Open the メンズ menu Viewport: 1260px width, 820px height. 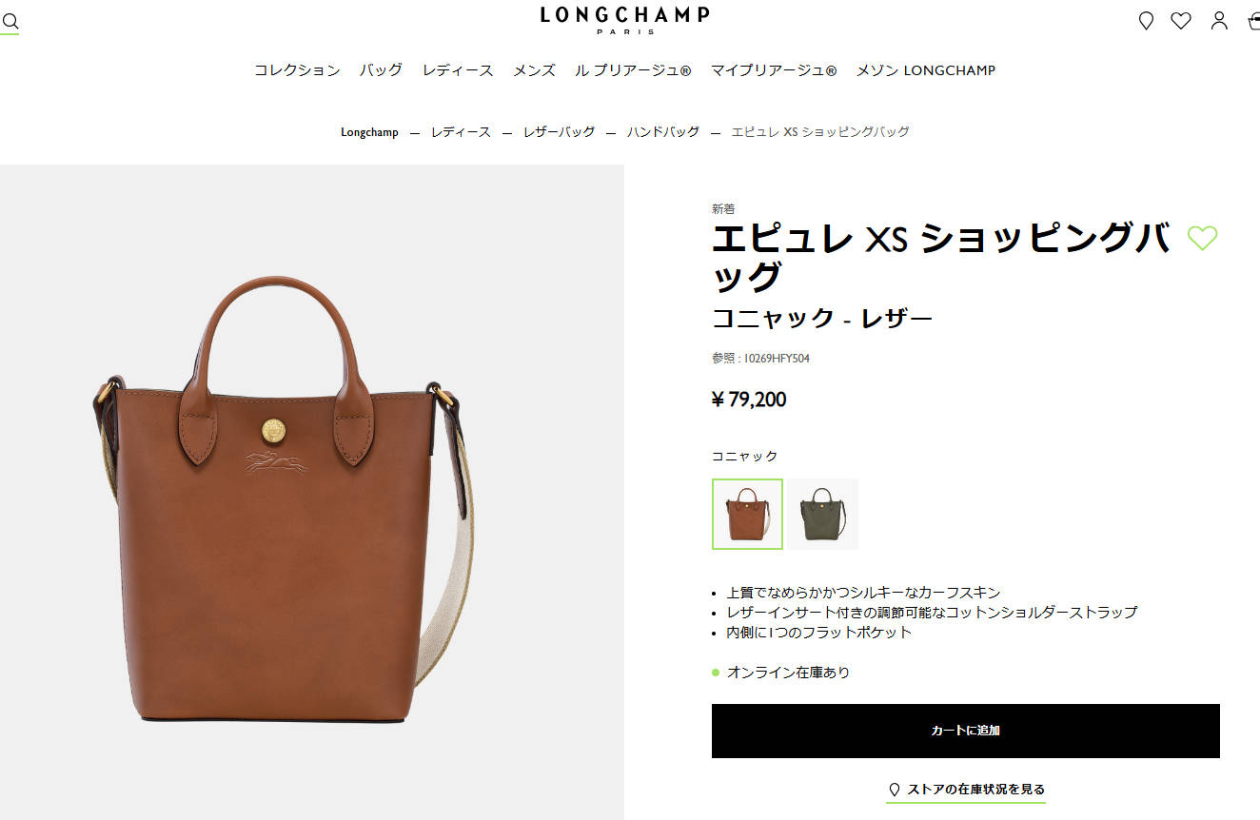534,70
